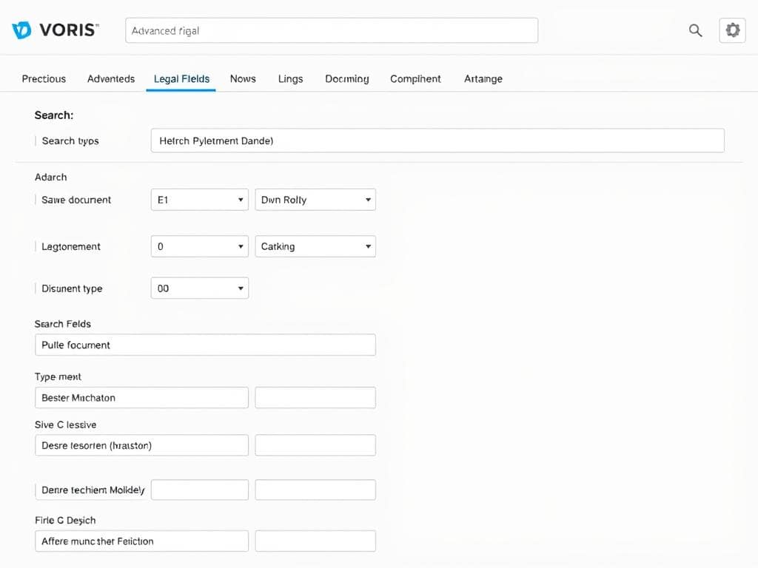Screen dimensions: 758x568
Task: Open the 'E1' dropdown
Action: pos(199,199)
